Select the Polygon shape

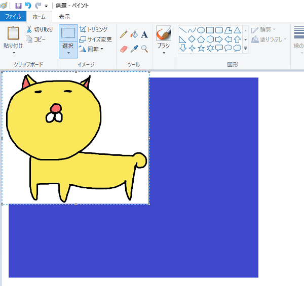pos(228,30)
